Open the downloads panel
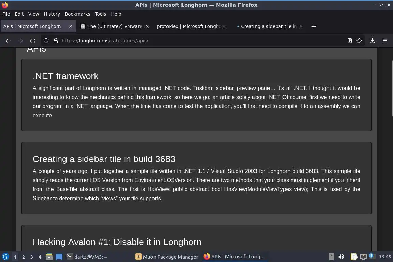Viewport: 393px width, 262px height. click(373, 41)
